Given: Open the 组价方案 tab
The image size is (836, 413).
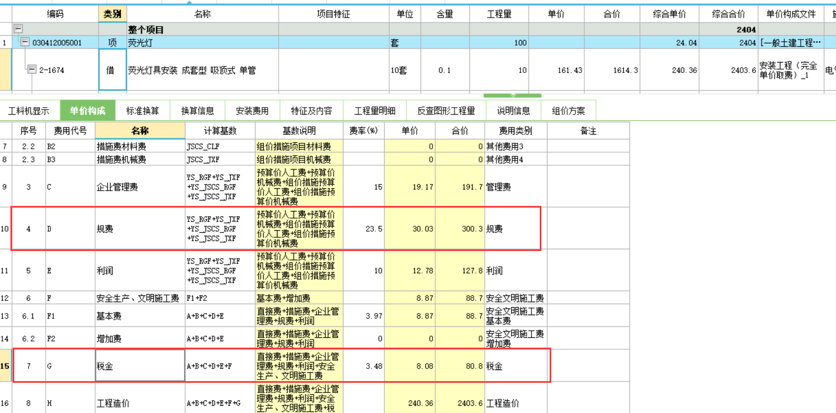Looking at the screenshot, I should coord(568,110).
